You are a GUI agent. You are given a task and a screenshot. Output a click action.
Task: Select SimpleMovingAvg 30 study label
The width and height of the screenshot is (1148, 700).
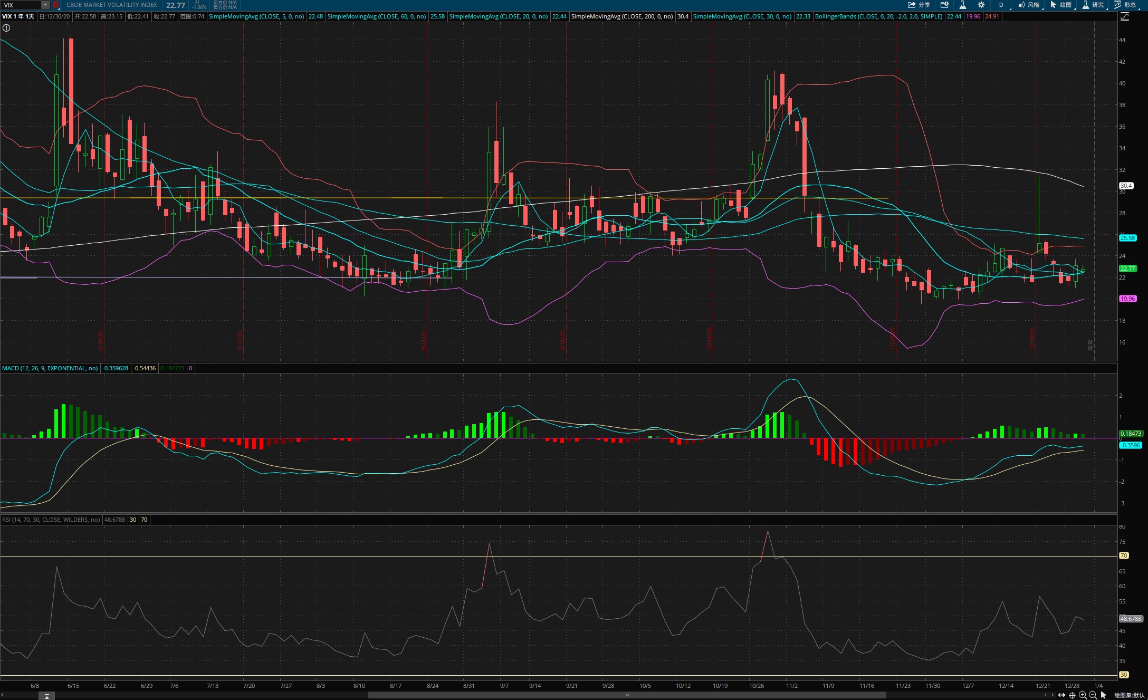742,16
